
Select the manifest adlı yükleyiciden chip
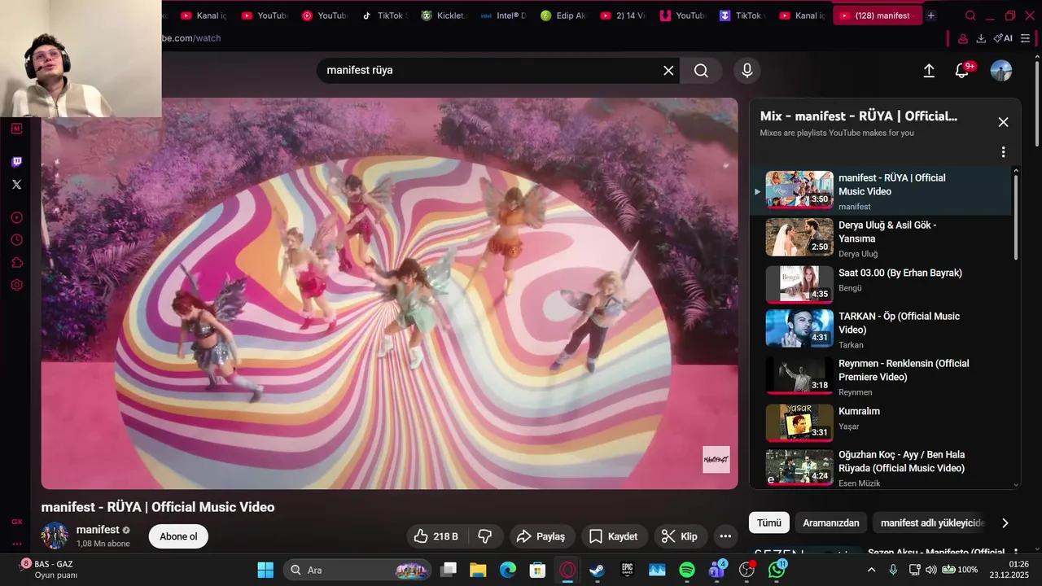point(933,523)
